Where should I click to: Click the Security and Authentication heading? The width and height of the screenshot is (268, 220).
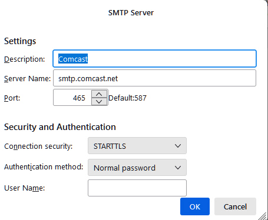[x=60, y=127]
